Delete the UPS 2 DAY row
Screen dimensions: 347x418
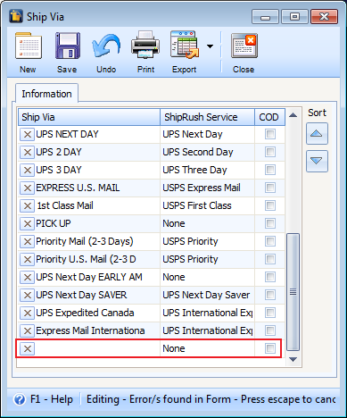pos(28,152)
